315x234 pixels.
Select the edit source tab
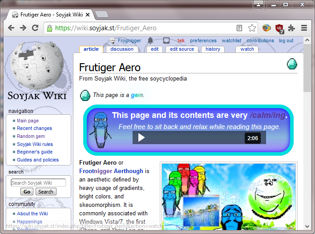[182, 49]
